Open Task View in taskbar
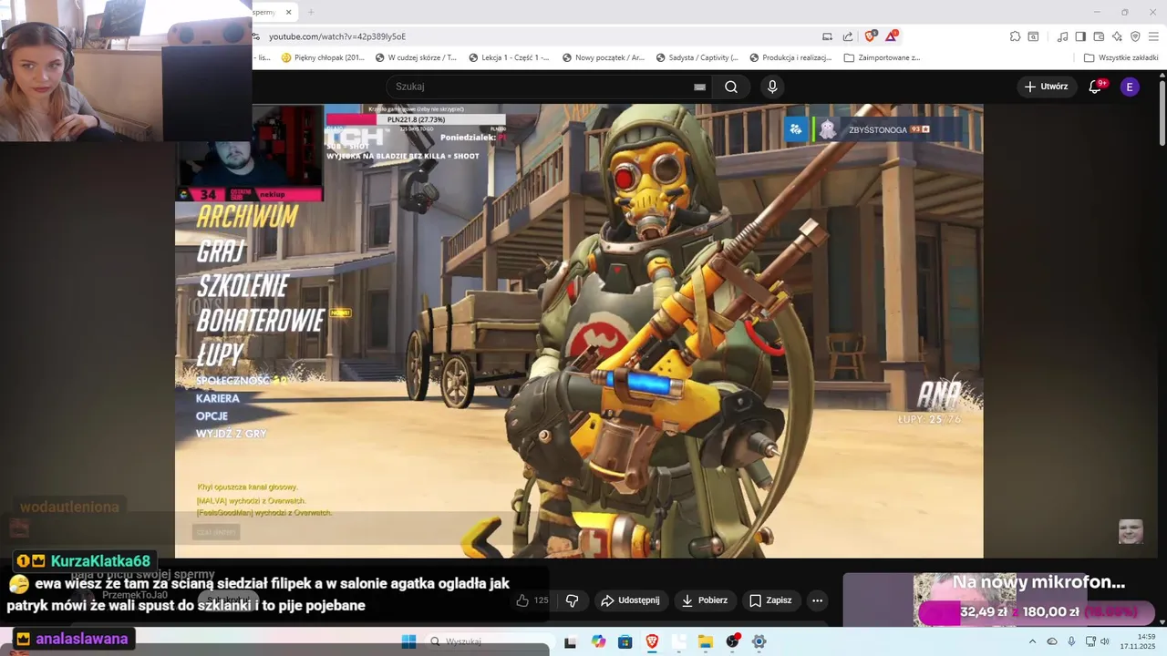 pyautogui.click(x=570, y=641)
